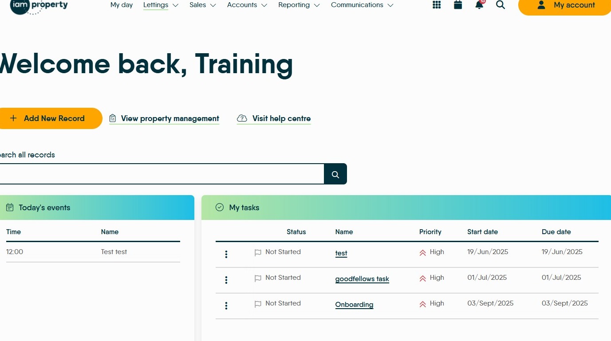The image size is (611, 341).
Task: Expand the Accounts dropdown menu
Action: (247, 5)
